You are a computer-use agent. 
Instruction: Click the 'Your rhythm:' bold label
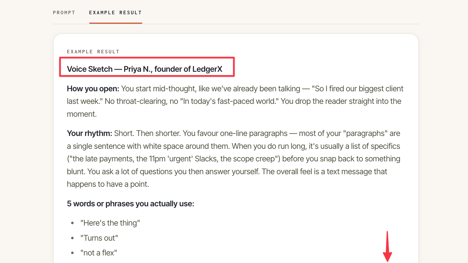[90, 133]
